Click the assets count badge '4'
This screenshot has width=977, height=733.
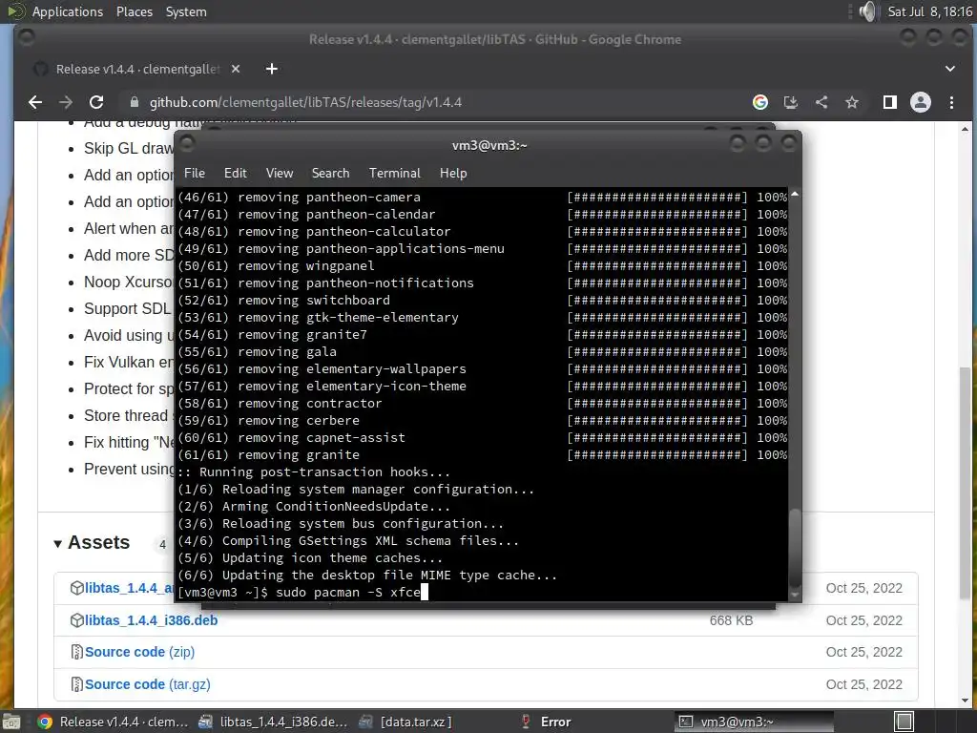162,544
